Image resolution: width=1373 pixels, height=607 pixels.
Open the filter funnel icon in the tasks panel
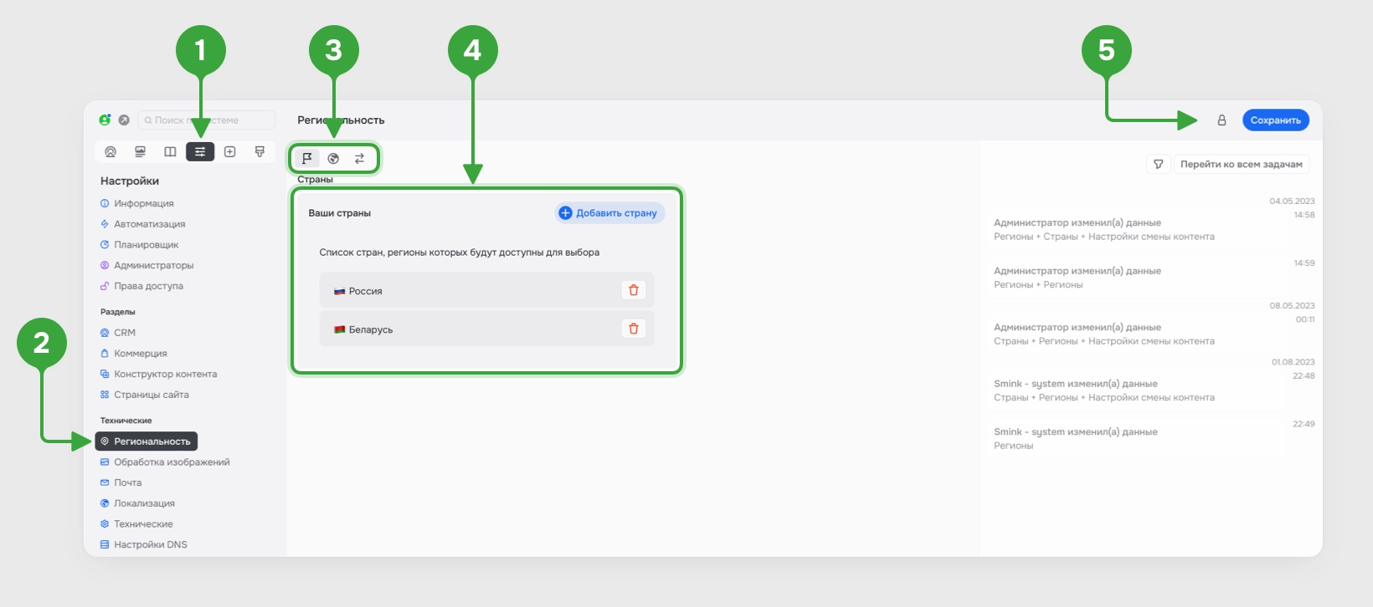[x=1158, y=164]
